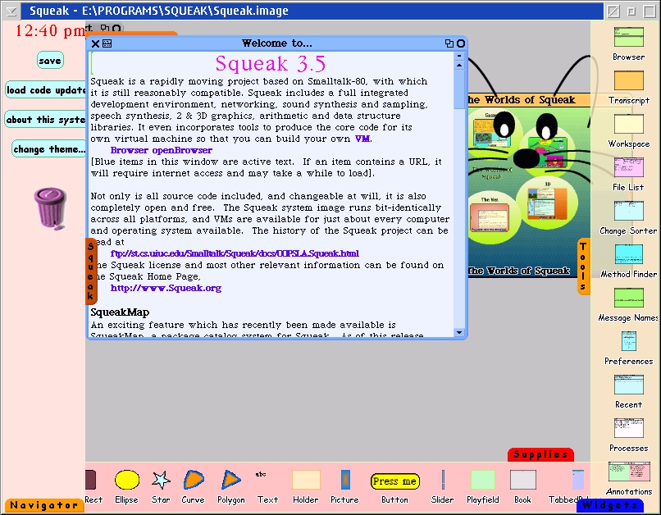
Task: Click the save button
Action: tap(50, 60)
